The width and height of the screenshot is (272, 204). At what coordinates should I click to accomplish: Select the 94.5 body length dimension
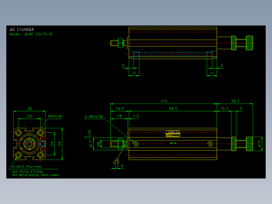click(x=173, y=109)
